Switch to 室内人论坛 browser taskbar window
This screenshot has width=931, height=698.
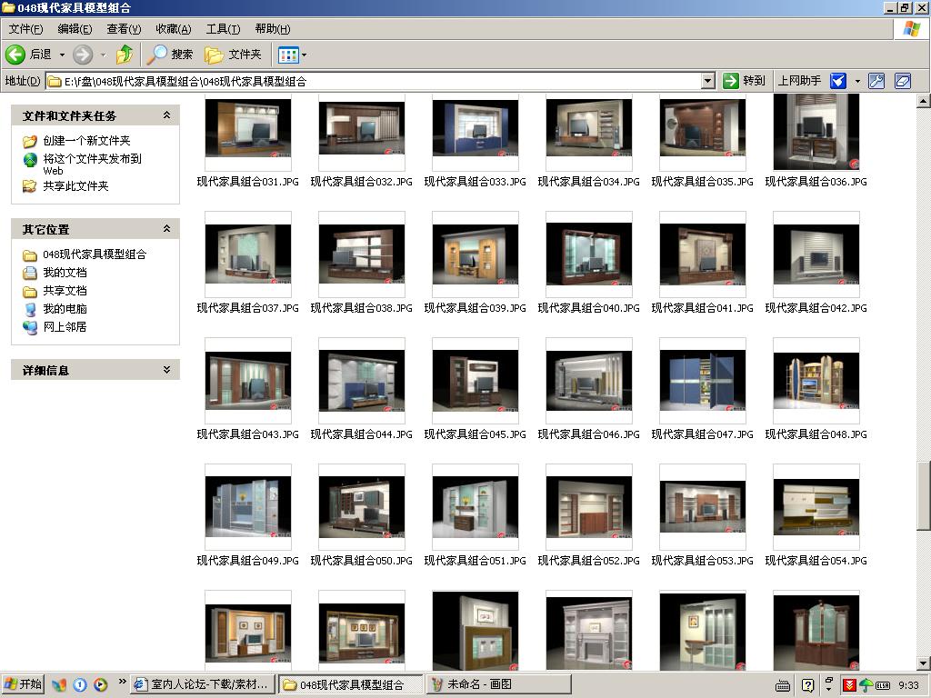coord(203,684)
